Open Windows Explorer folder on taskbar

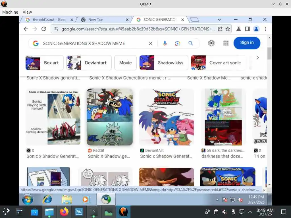click(67, 200)
